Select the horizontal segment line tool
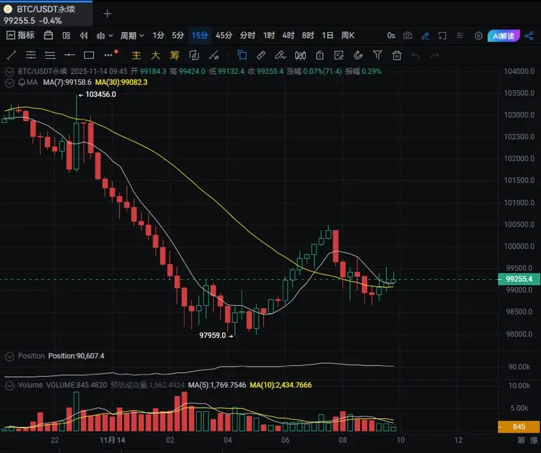The width and height of the screenshot is (541, 453). (x=69, y=56)
